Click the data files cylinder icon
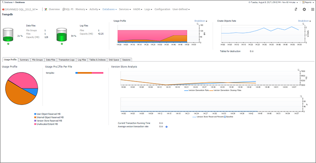 pyautogui.click(x=8, y=35)
